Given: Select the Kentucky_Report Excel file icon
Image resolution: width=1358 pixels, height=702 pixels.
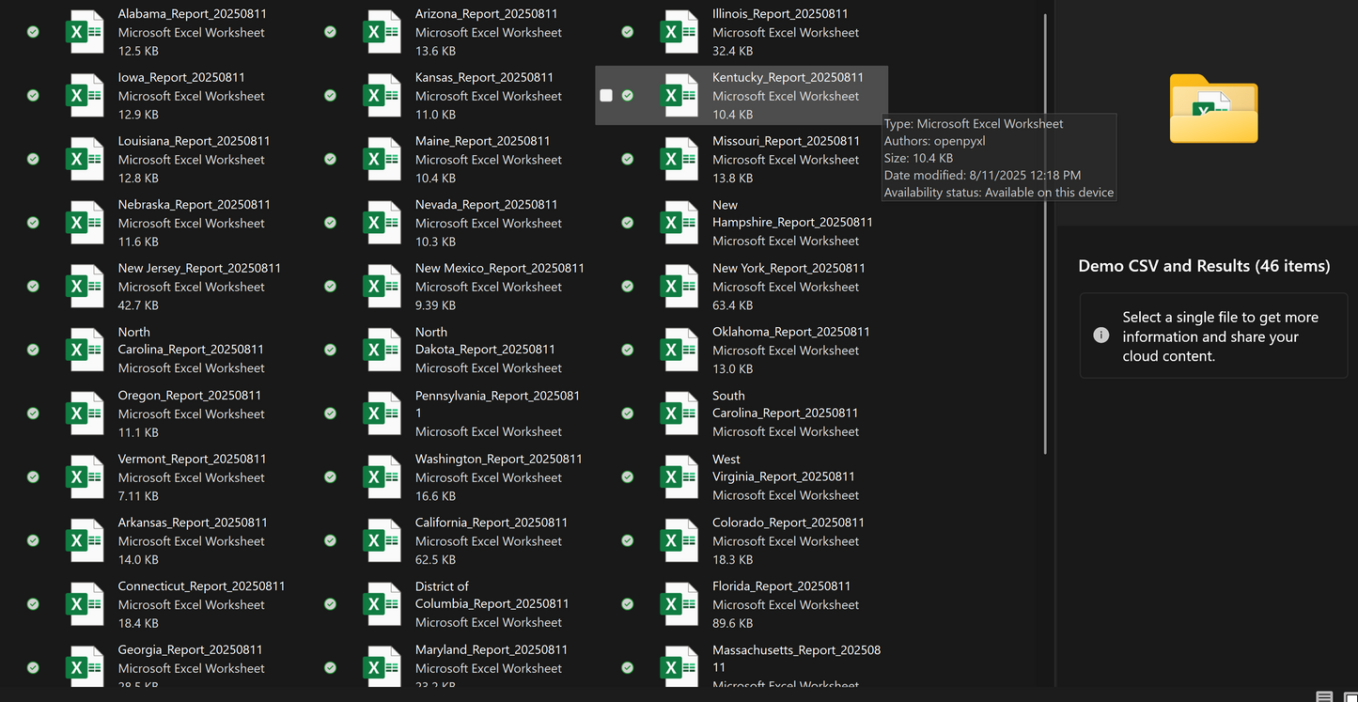Looking at the screenshot, I should click(x=679, y=96).
